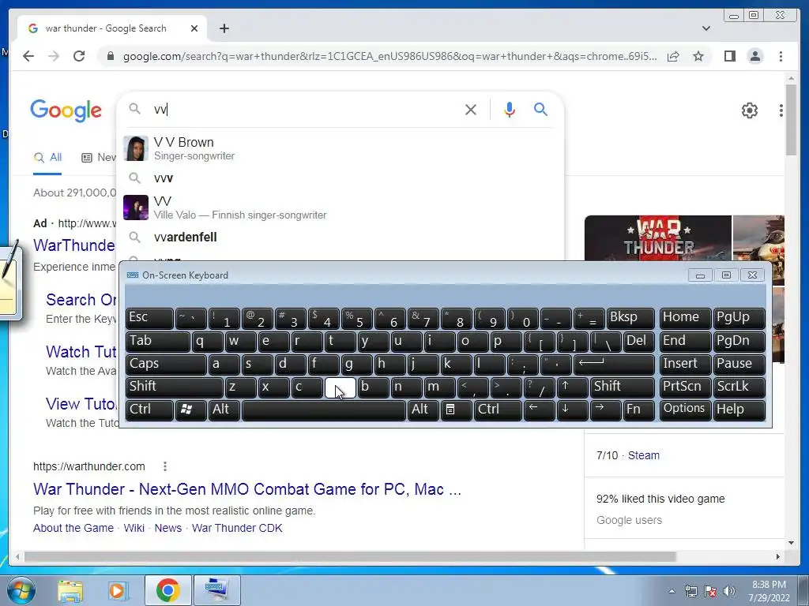Tap the PrtScn key
The height and width of the screenshot is (606, 809).
click(x=685, y=387)
